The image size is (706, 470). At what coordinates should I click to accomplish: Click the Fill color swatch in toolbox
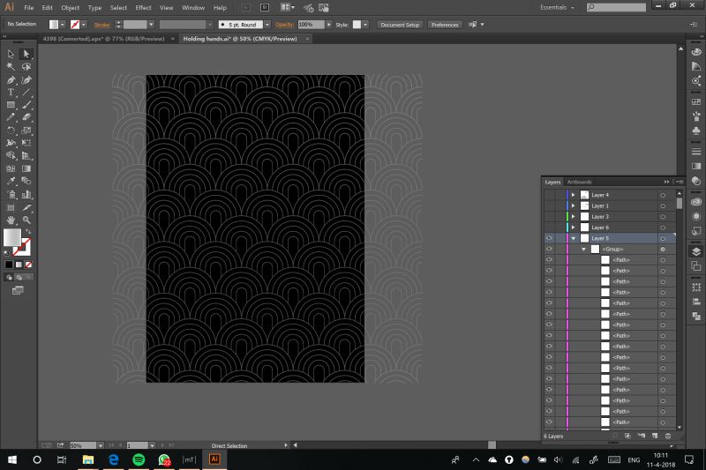point(12,237)
